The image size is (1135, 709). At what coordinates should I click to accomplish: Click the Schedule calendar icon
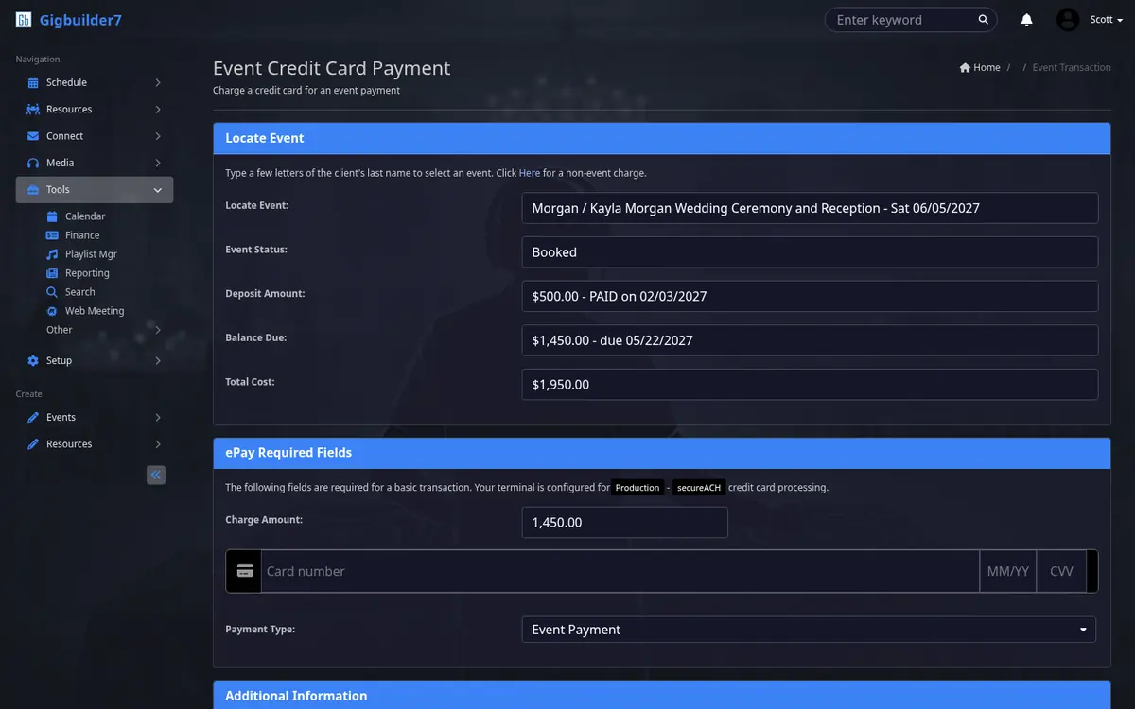(x=33, y=83)
